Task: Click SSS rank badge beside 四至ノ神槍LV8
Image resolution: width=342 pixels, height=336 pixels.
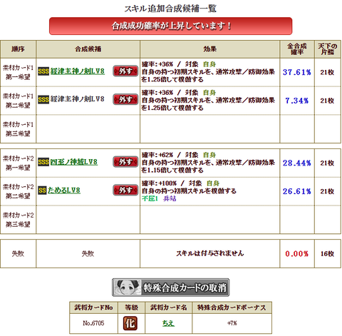Action: [43, 162]
